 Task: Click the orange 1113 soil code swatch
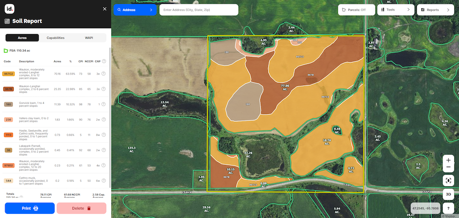click(x=9, y=135)
